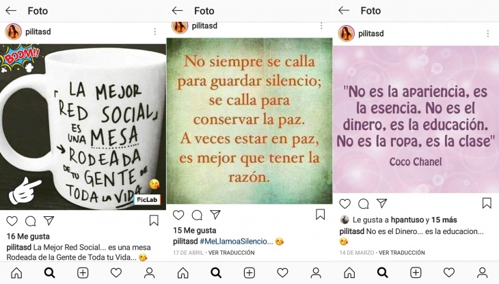Save the silence quote post with bookmark

click(x=320, y=214)
